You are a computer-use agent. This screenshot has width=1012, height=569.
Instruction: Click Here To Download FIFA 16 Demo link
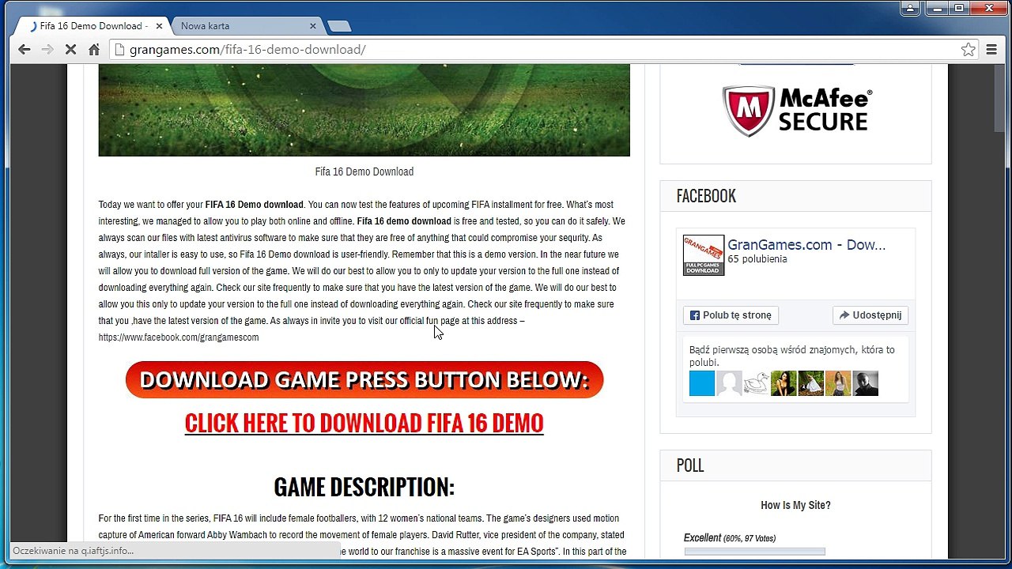(x=364, y=424)
